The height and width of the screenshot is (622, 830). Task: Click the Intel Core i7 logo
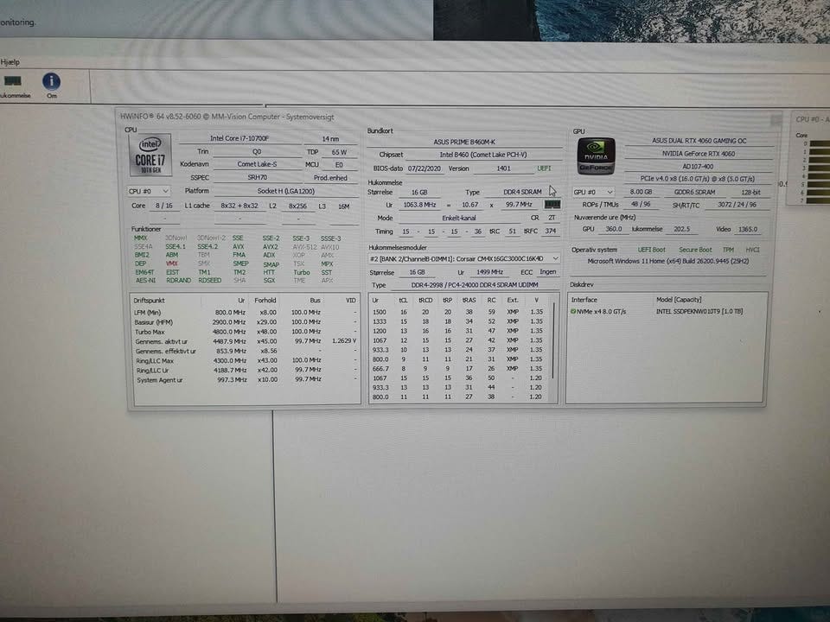[x=150, y=155]
